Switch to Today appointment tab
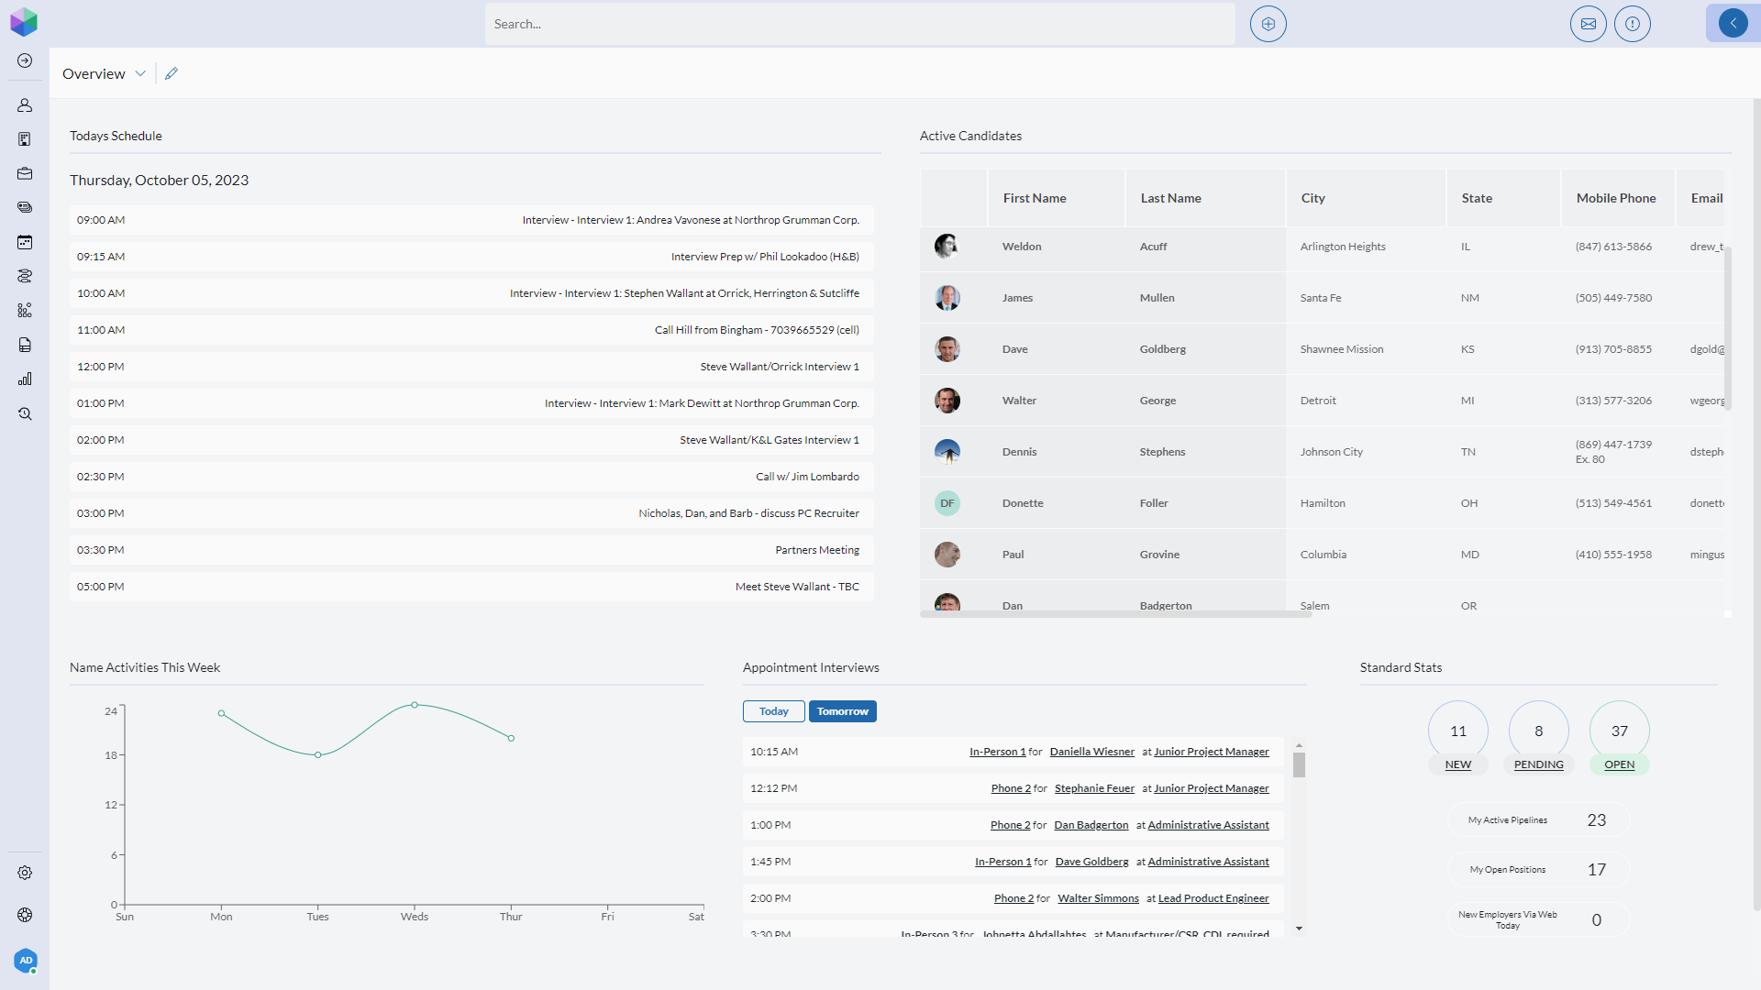1761x990 pixels. click(773, 711)
